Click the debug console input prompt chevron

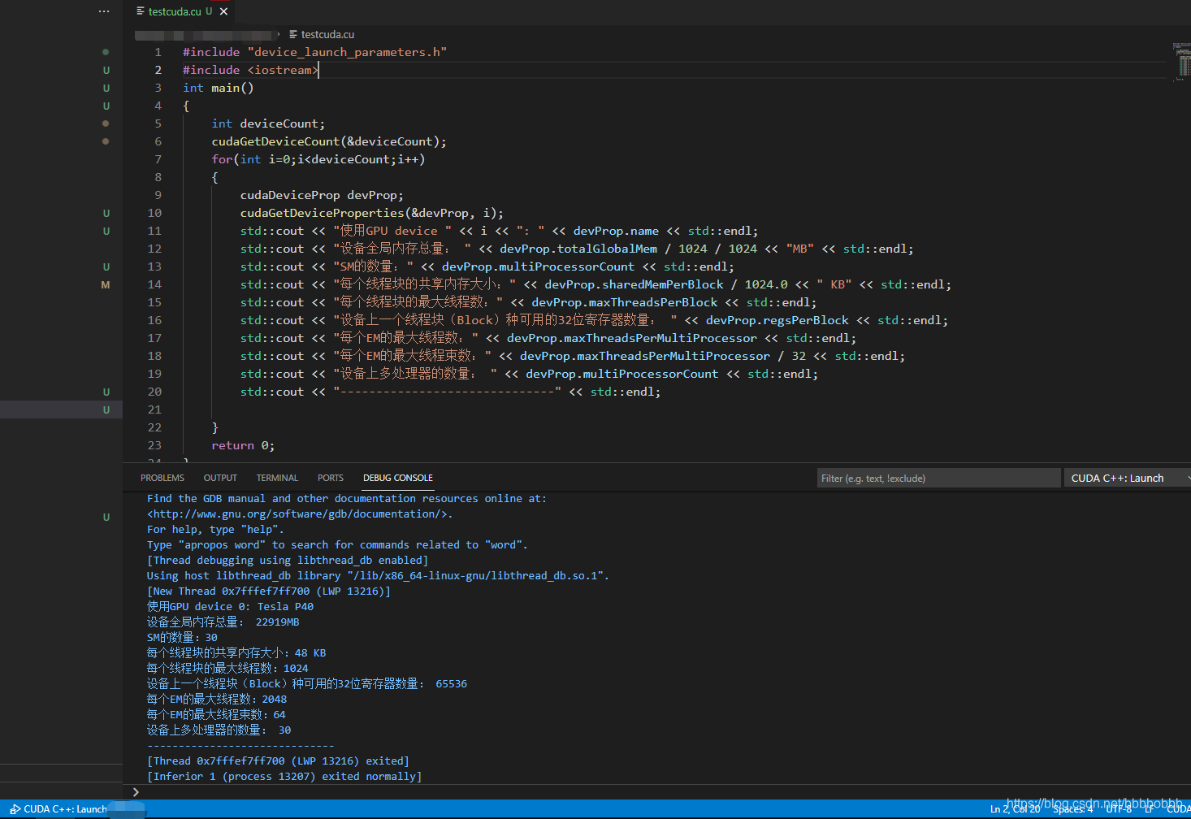click(136, 792)
